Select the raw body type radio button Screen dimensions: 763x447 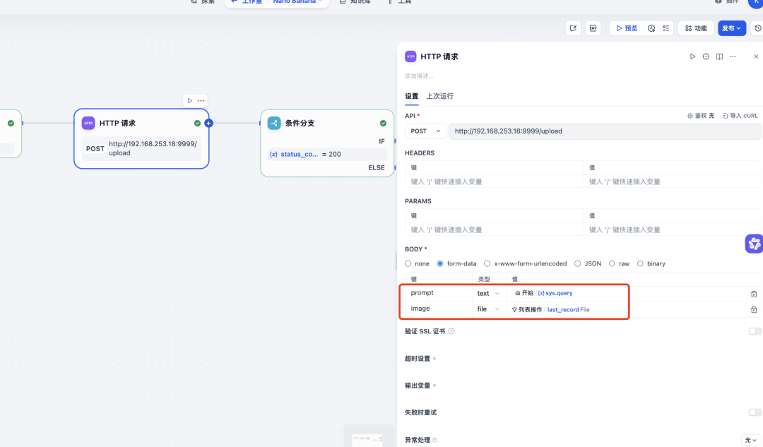point(612,263)
